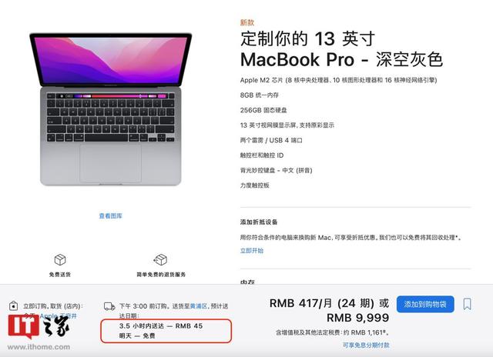
Task: Open 可享免息分期付款 installment link
Action: click(x=366, y=345)
